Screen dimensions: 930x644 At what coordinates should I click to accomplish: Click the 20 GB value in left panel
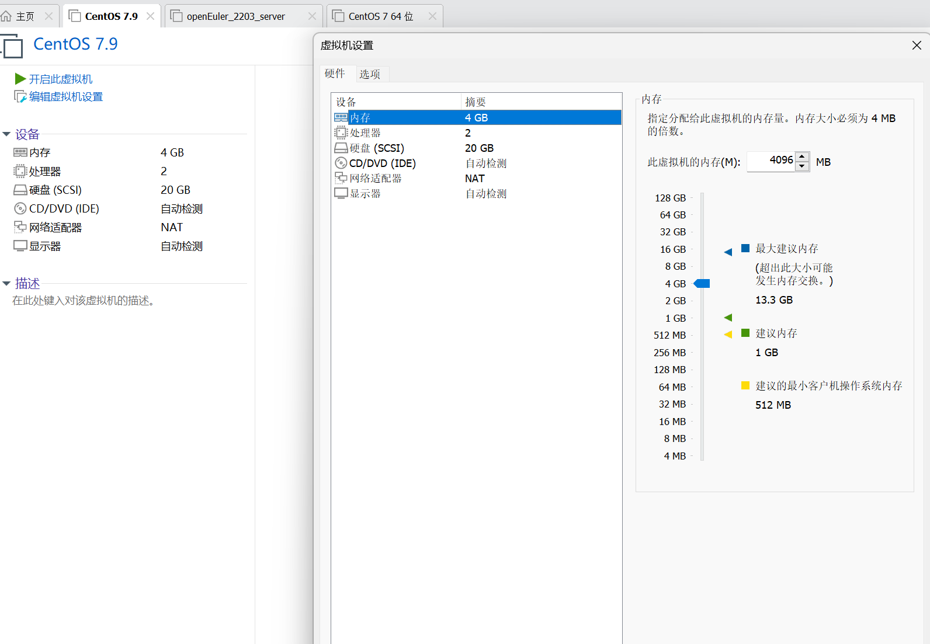[x=176, y=190]
